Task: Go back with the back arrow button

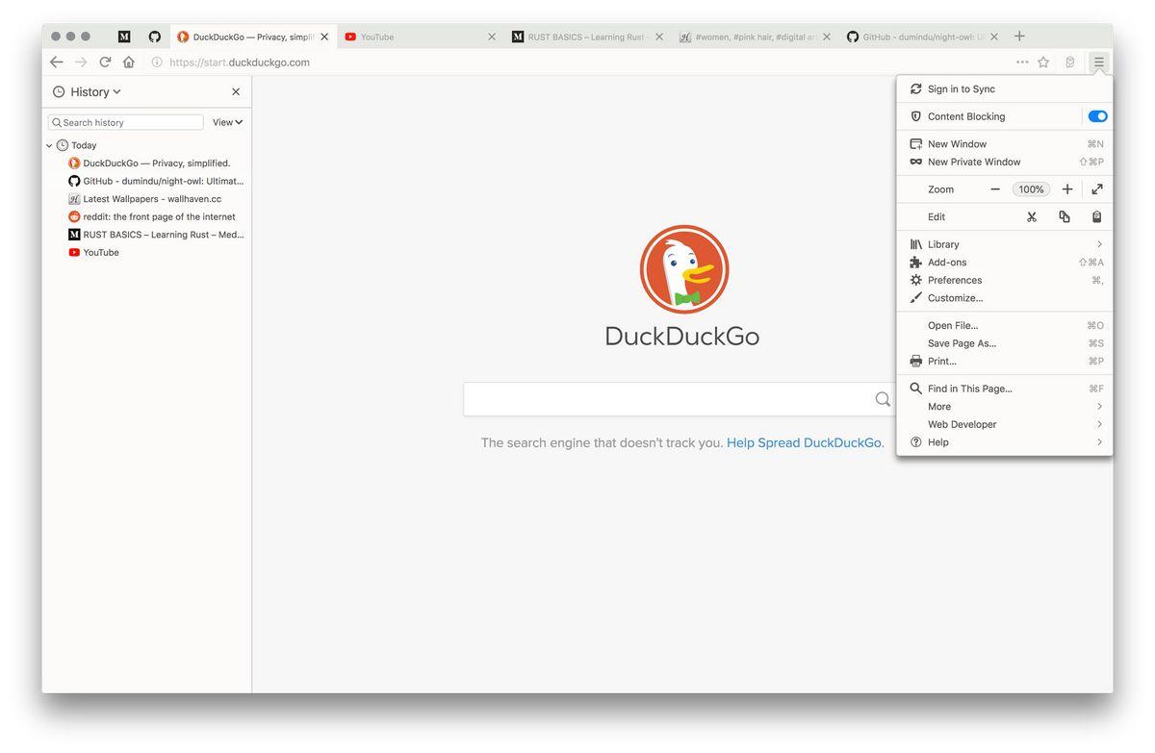Action: (57, 62)
